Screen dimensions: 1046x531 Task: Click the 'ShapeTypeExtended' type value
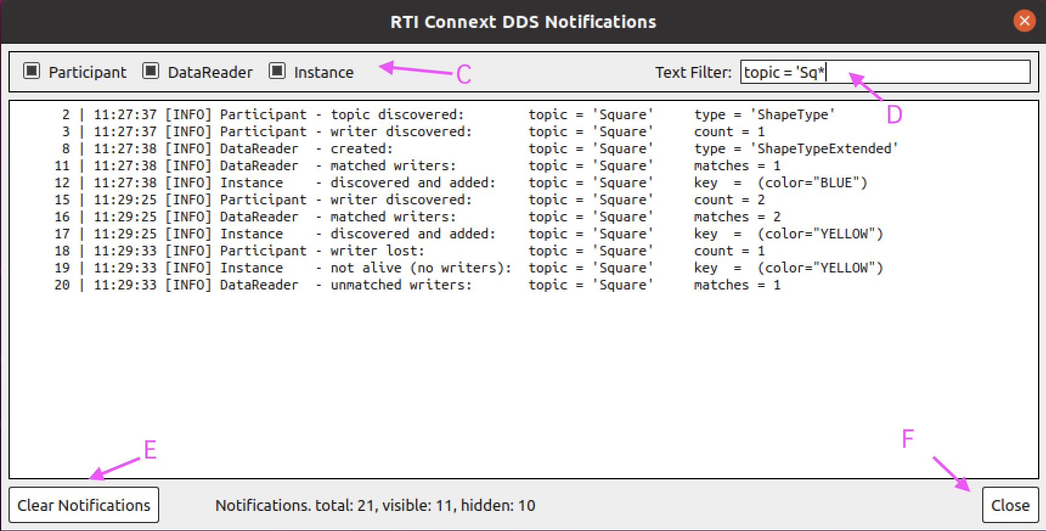point(825,148)
